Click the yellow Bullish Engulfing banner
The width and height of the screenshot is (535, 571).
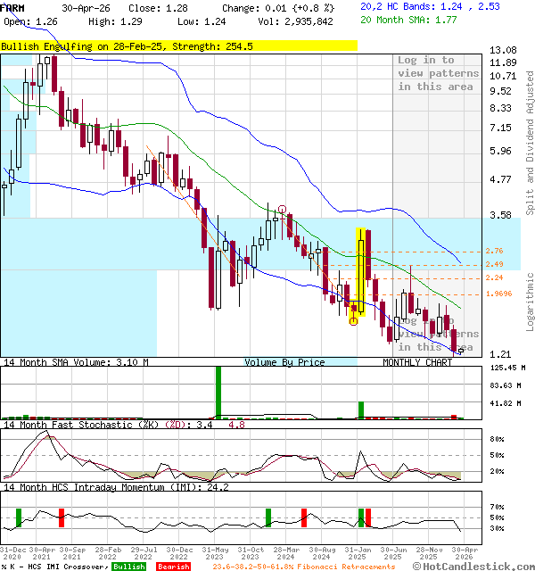[178, 46]
